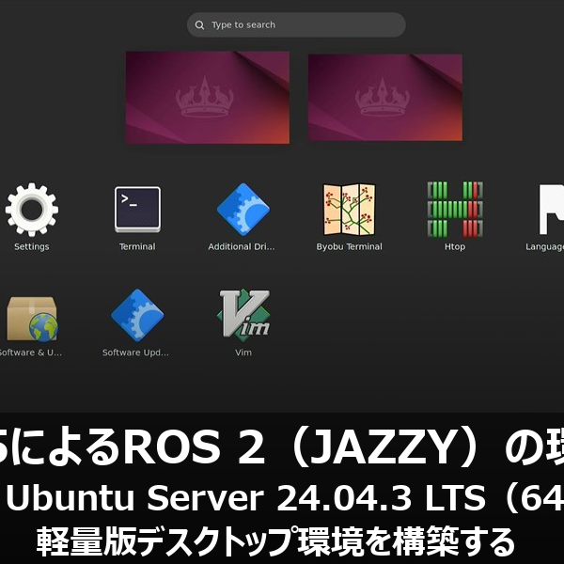Open the Additional Drivers chip icon
Image resolution: width=564 pixels, height=564 pixels.
[243, 209]
